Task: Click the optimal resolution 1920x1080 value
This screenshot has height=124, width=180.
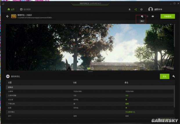Action: (x=129, y=91)
